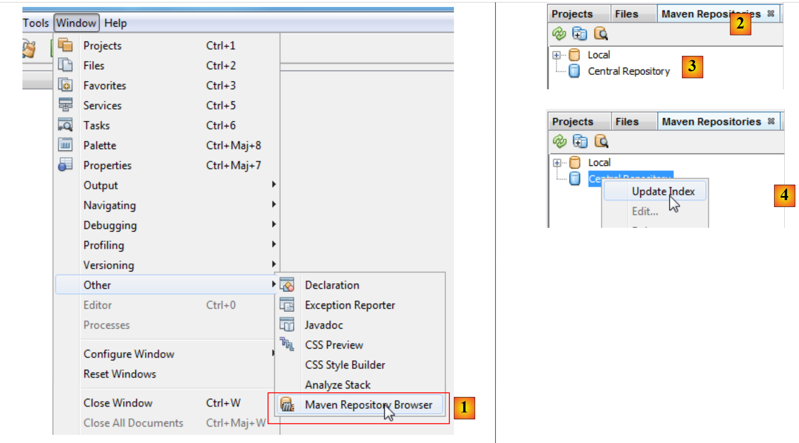Open the Profiling submenu
Viewport: 799px width, 443px height.
274,245
